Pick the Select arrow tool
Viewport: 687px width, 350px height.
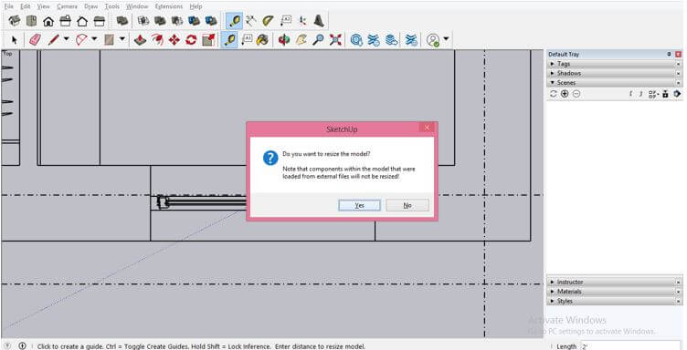tap(15, 40)
